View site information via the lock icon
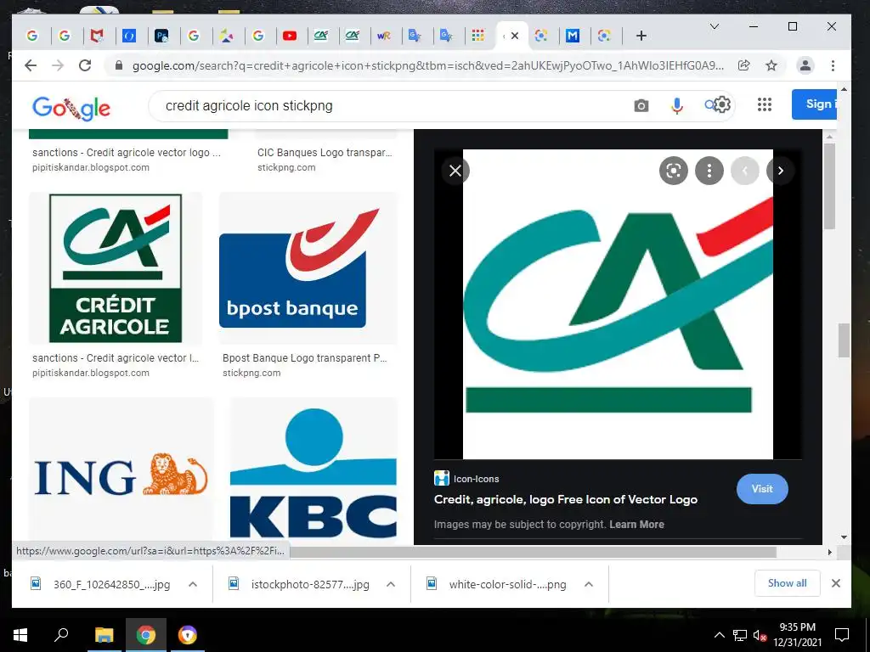Screen dimensions: 870x652 pos(119,65)
